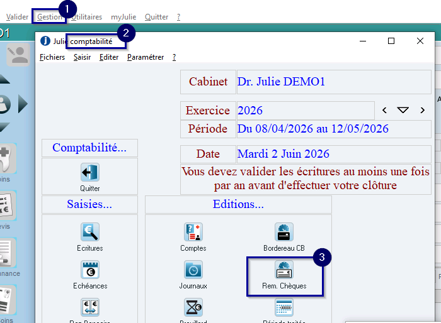441x323 pixels.
Task: Minimize the comptabilité window
Action: [x=363, y=41]
